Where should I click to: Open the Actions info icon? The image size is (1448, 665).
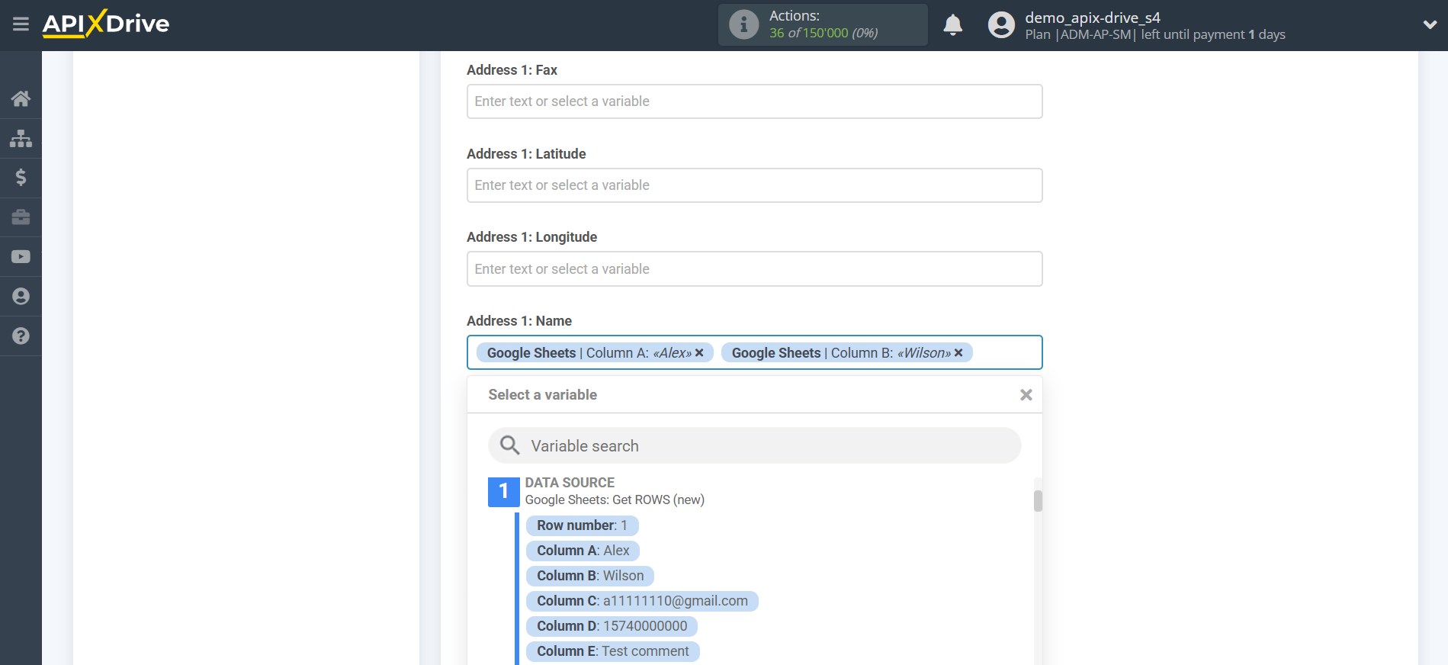(x=743, y=24)
